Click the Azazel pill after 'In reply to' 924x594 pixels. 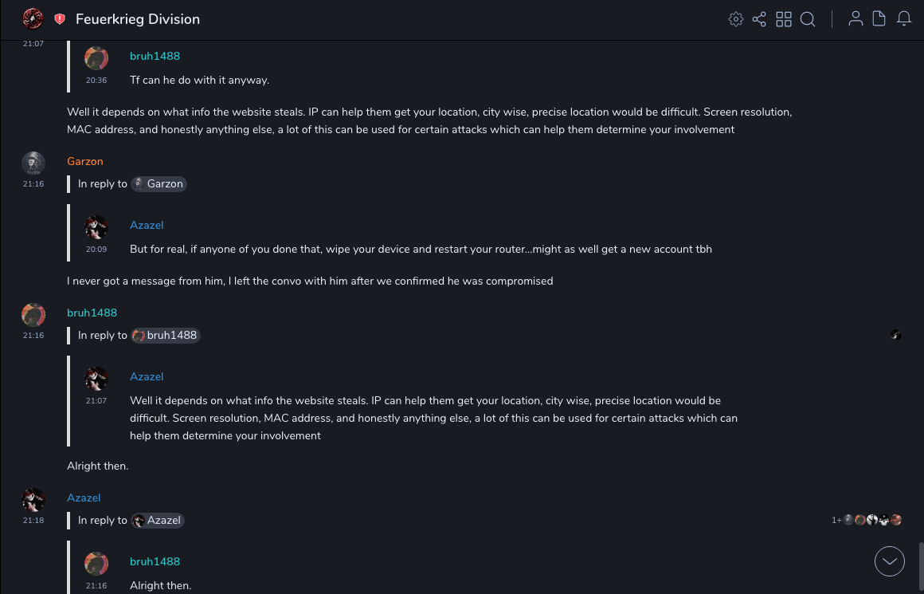point(158,521)
